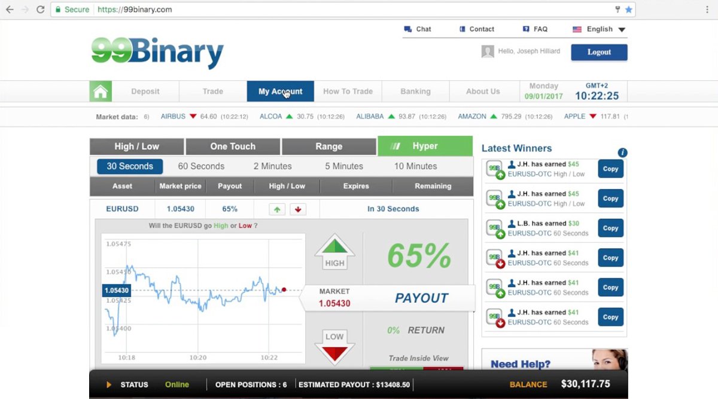The image size is (718, 399).
Task: Open Latest Winners info icon
Action: point(622,153)
